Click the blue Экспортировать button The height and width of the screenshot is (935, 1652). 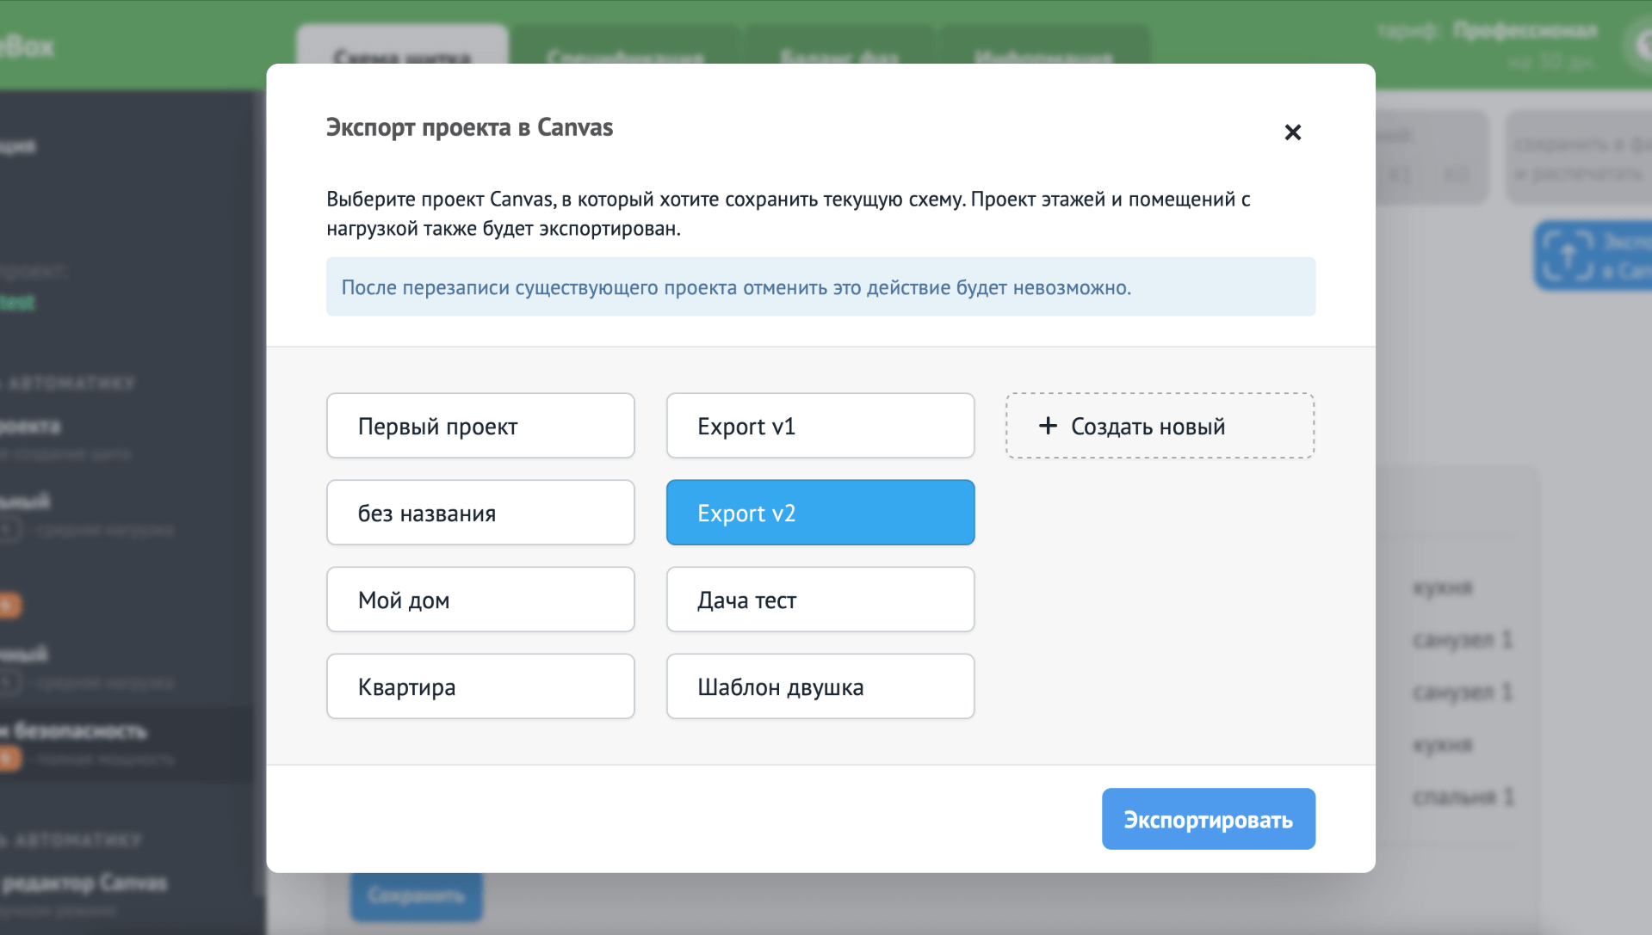click(1208, 819)
